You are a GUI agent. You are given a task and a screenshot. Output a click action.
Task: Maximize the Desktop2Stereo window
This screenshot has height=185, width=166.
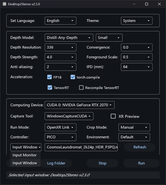[147, 4]
